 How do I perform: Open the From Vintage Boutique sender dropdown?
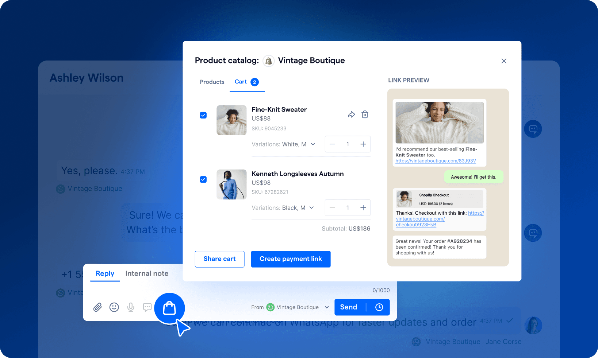point(327,307)
